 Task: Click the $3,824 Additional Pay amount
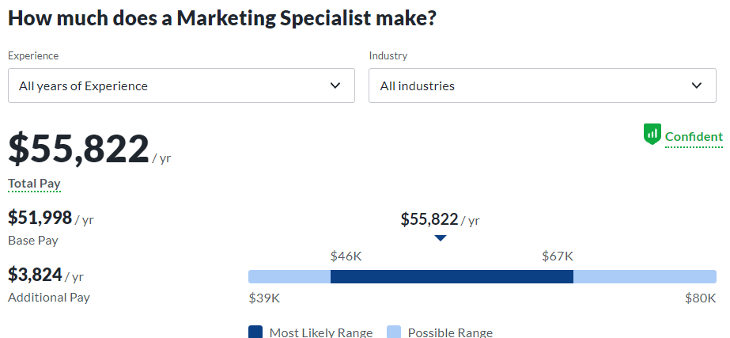35,275
